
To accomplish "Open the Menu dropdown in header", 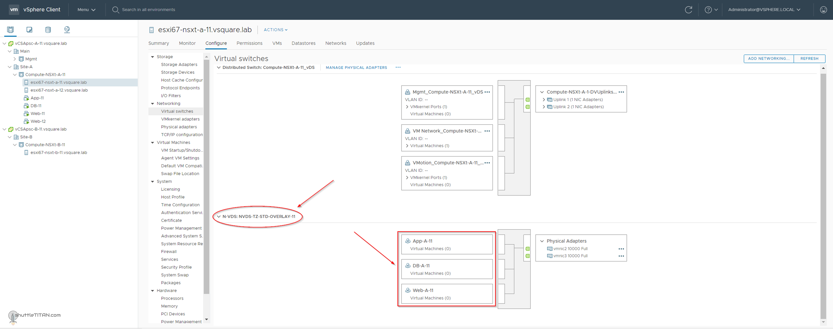I will [86, 10].
